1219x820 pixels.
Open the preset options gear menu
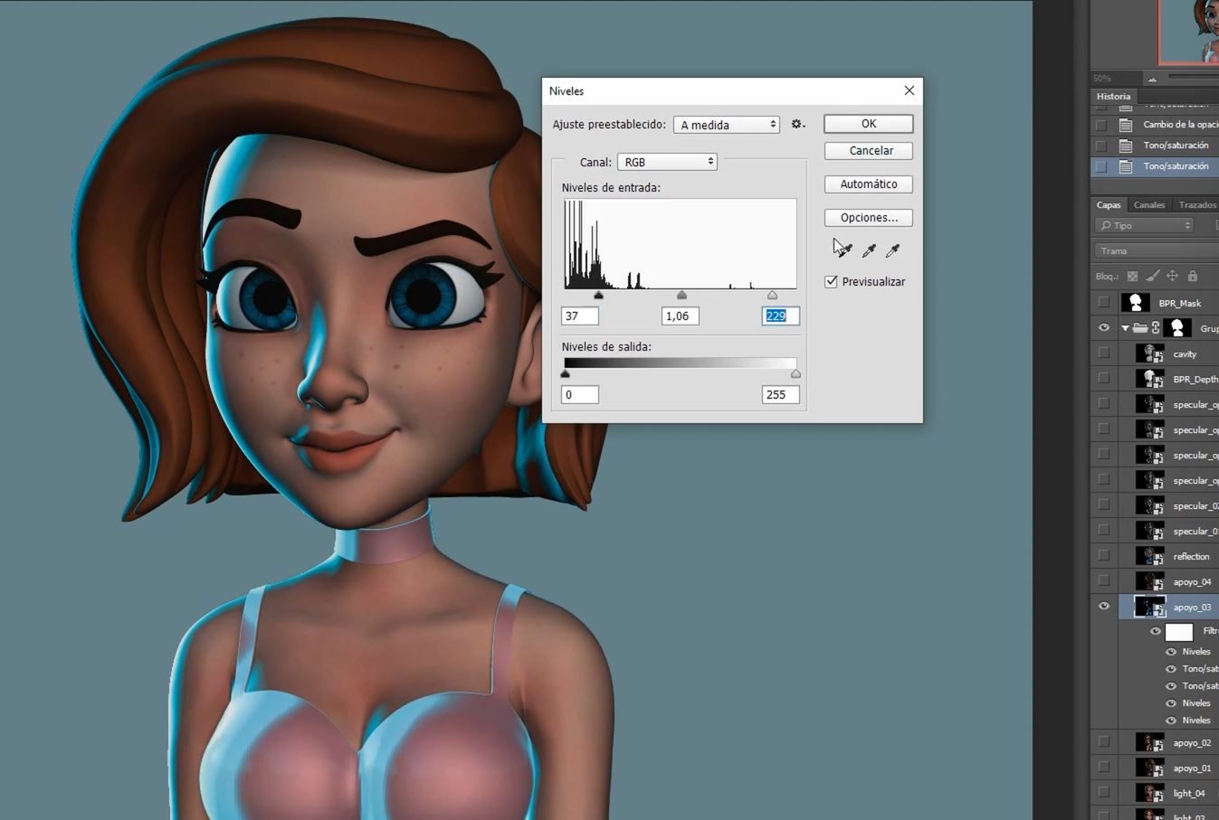(797, 124)
